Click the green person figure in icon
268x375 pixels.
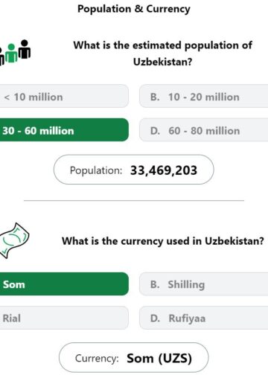[x=11, y=54]
